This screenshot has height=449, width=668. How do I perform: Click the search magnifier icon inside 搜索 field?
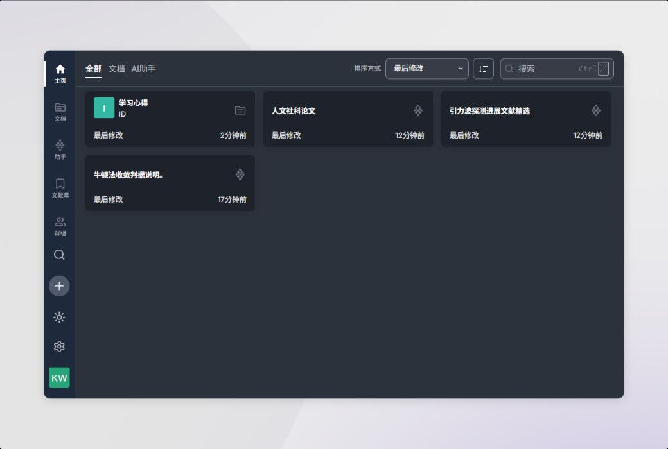click(x=509, y=69)
